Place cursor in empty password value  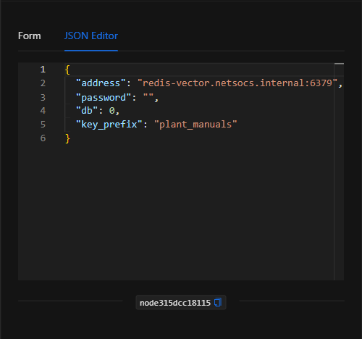point(148,97)
